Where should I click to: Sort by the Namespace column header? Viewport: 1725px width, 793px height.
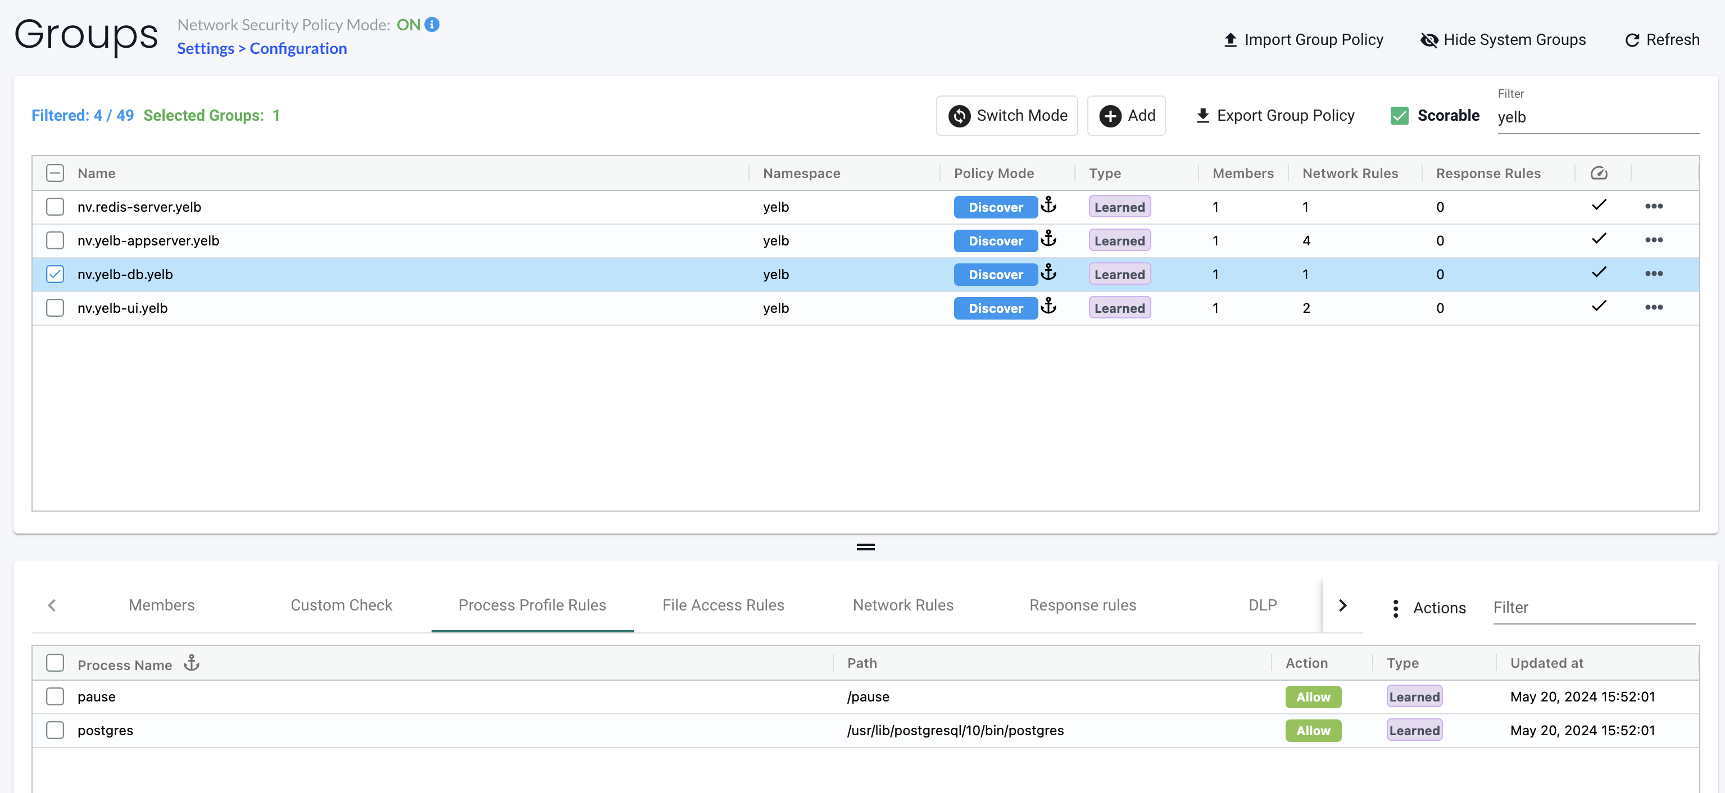point(801,174)
